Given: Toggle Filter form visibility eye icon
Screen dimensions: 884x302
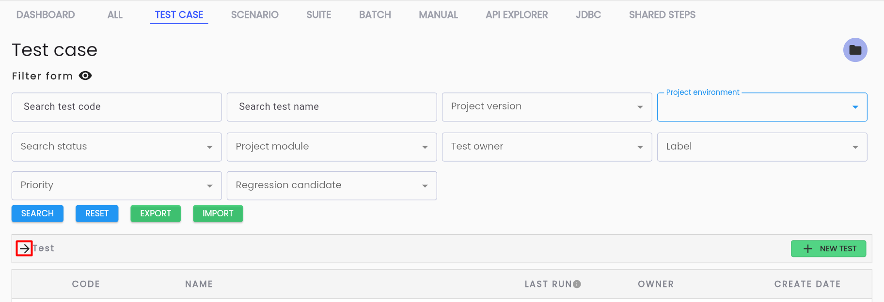Looking at the screenshot, I should point(85,76).
